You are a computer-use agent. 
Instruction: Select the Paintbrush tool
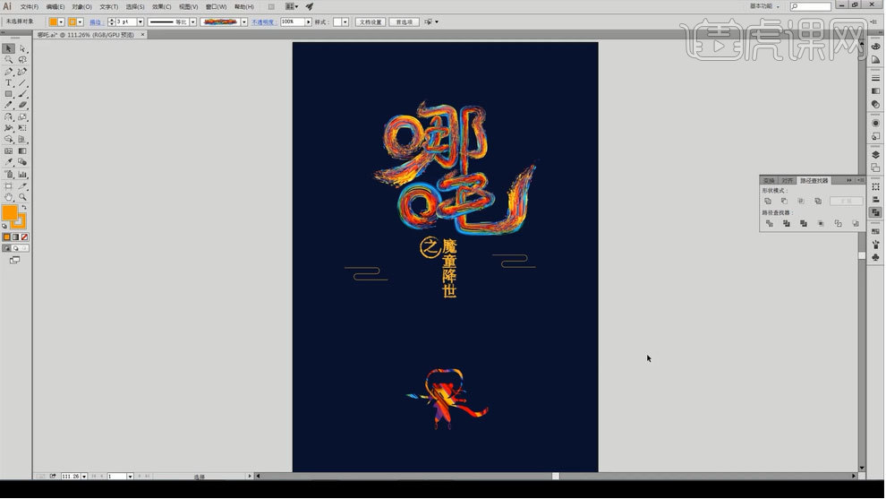pos(22,94)
